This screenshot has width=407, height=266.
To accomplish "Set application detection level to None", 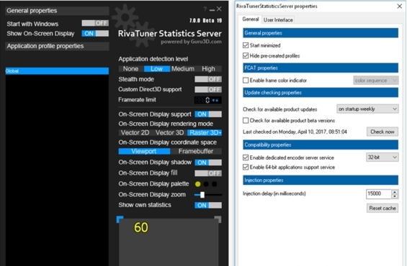I will coord(130,68).
